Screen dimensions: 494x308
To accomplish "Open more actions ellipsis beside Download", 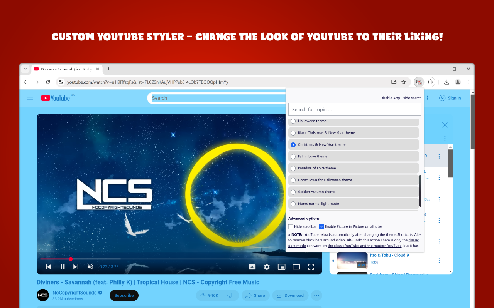I will (316, 295).
